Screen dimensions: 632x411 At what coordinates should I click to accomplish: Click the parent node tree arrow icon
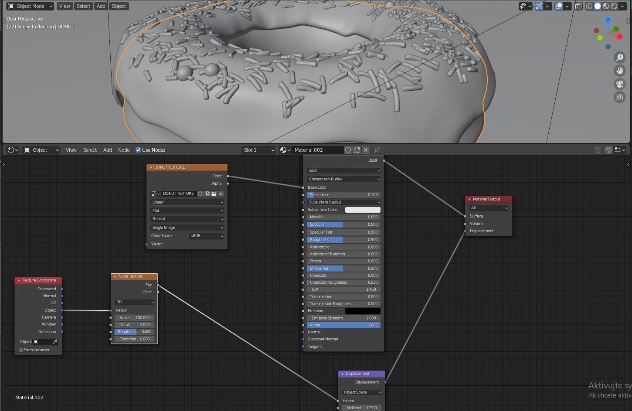(x=597, y=150)
